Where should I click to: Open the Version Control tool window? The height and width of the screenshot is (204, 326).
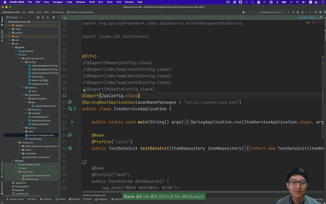click(x=16, y=199)
